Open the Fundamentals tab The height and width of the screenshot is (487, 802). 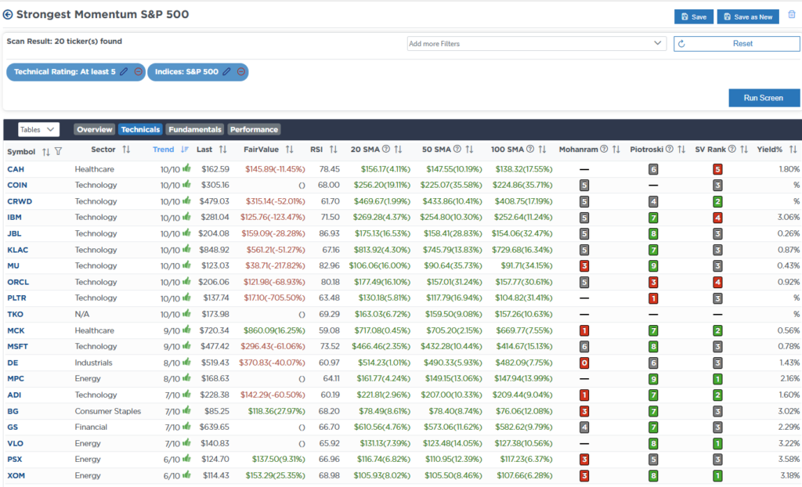click(195, 129)
